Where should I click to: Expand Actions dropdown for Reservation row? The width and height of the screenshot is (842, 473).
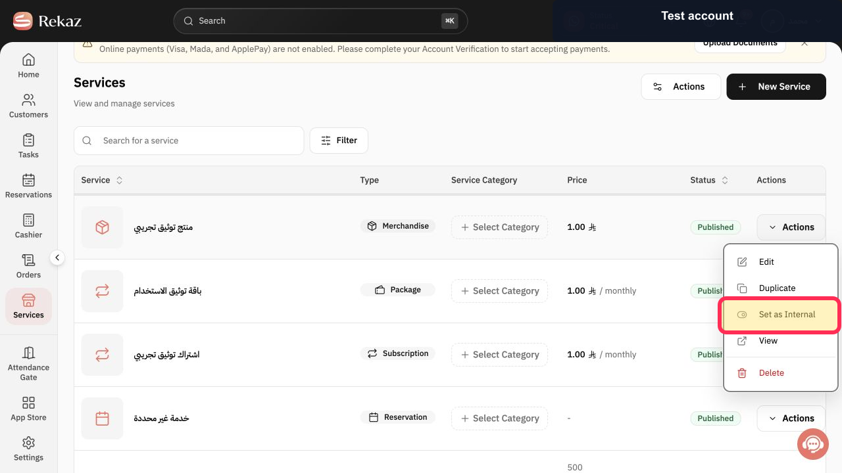(791, 418)
